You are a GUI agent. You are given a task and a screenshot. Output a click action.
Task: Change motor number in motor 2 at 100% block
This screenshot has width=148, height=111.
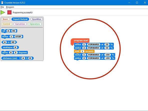click(84, 58)
